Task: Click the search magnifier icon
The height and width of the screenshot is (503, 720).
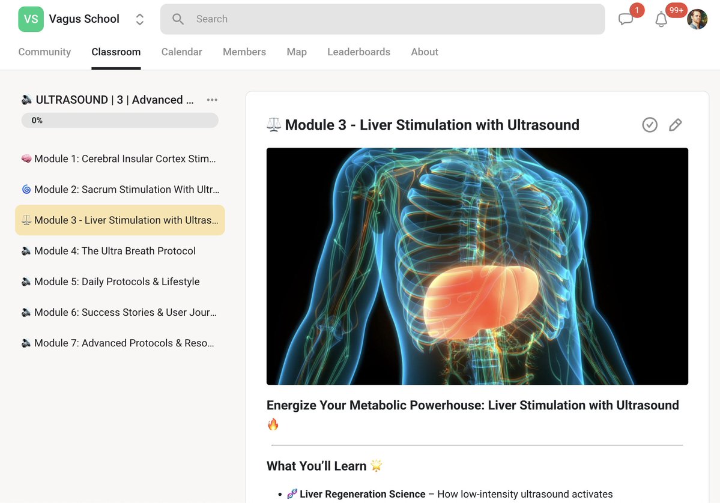Action: point(178,19)
